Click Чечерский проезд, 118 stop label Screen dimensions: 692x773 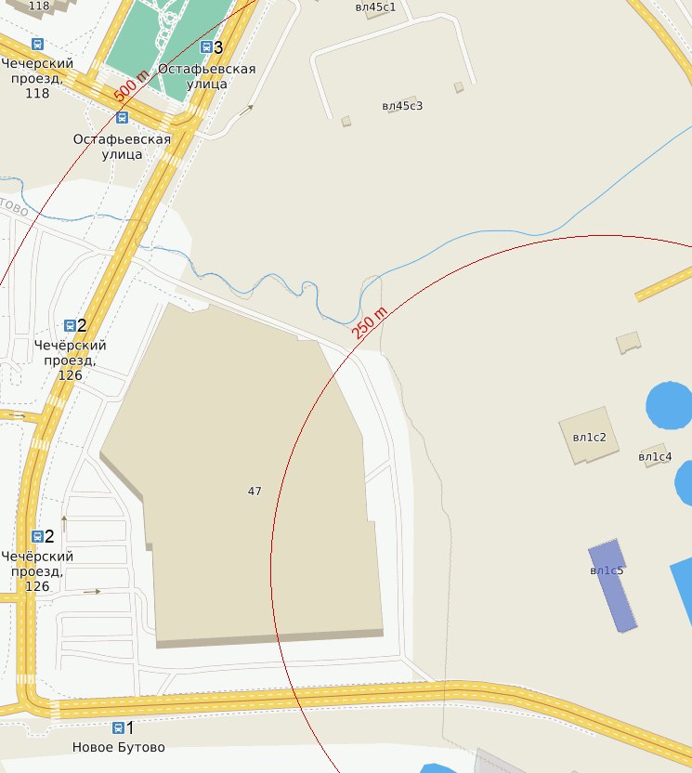click(x=37, y=78)
